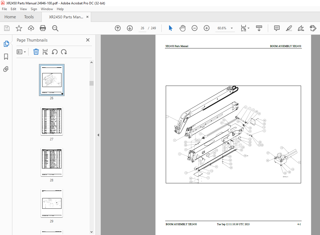Open the Window menu

tap(47, 9)
